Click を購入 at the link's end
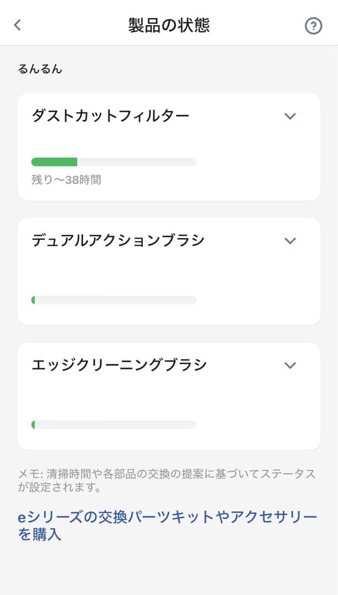 40,534
